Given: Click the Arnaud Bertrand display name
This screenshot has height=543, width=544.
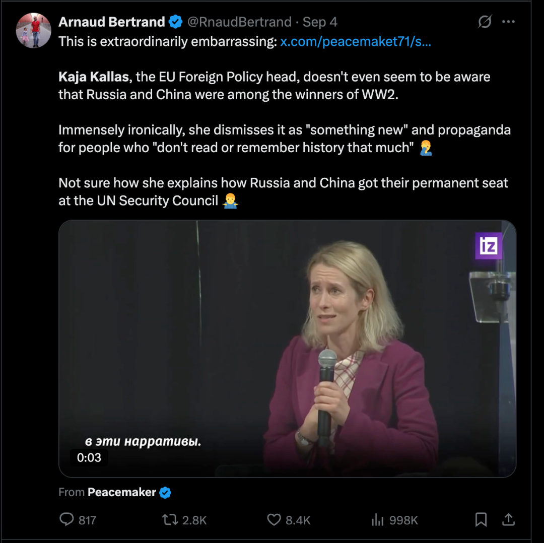Looking at the screenshot, I should (112, 22).
